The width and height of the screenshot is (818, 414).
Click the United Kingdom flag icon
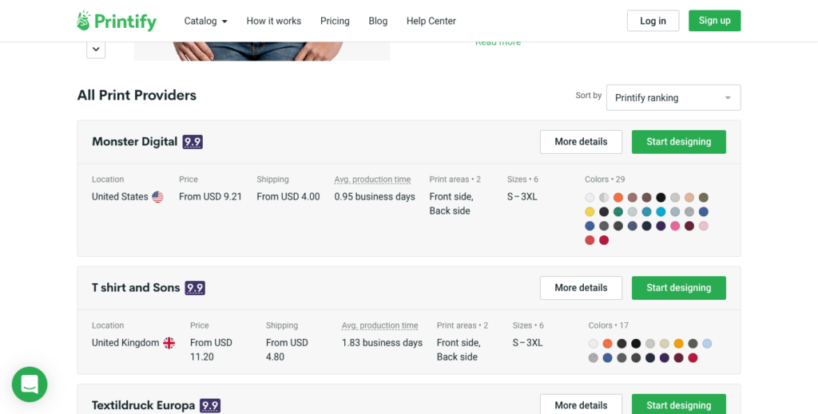click(x=169, y=343)
